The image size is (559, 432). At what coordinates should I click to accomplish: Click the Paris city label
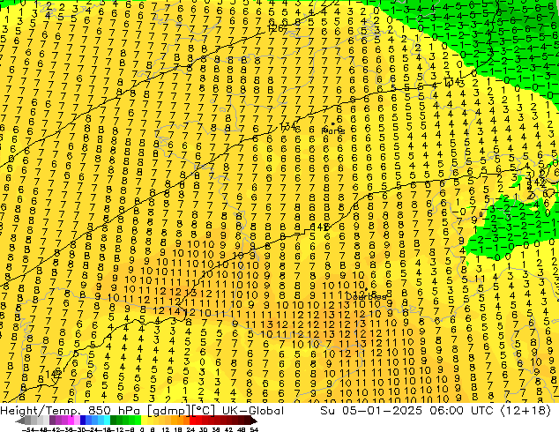333,130
